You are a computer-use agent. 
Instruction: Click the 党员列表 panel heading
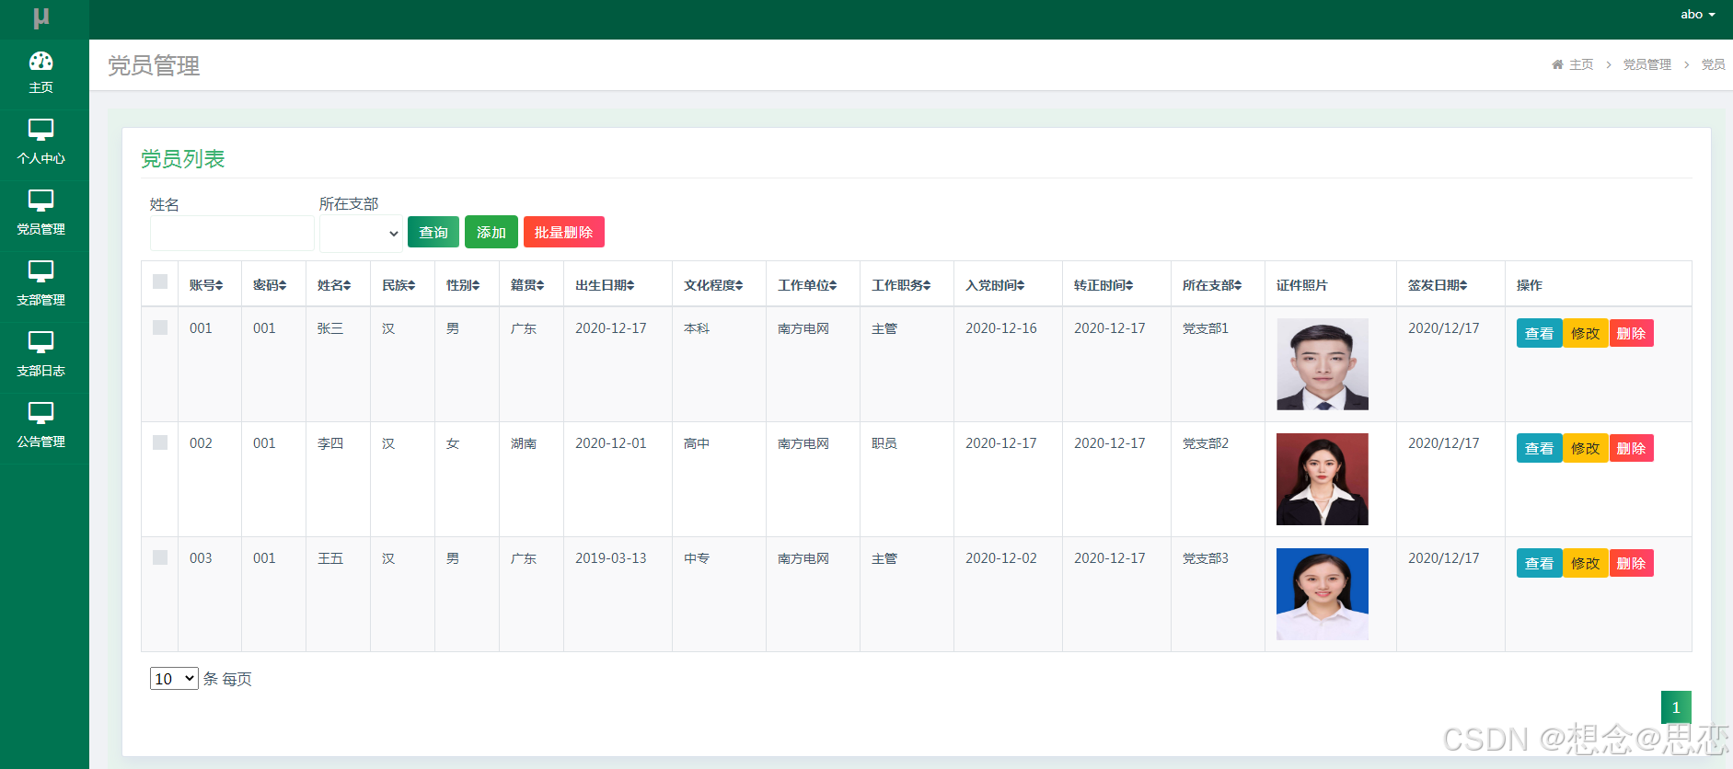(x=182, y=159)
